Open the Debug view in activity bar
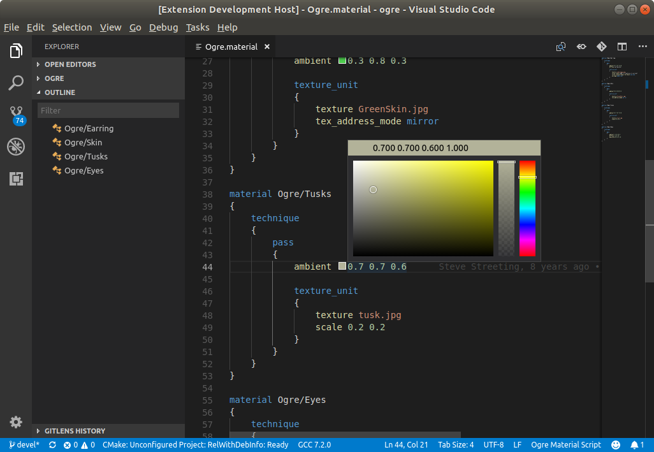 pos(16,147)
